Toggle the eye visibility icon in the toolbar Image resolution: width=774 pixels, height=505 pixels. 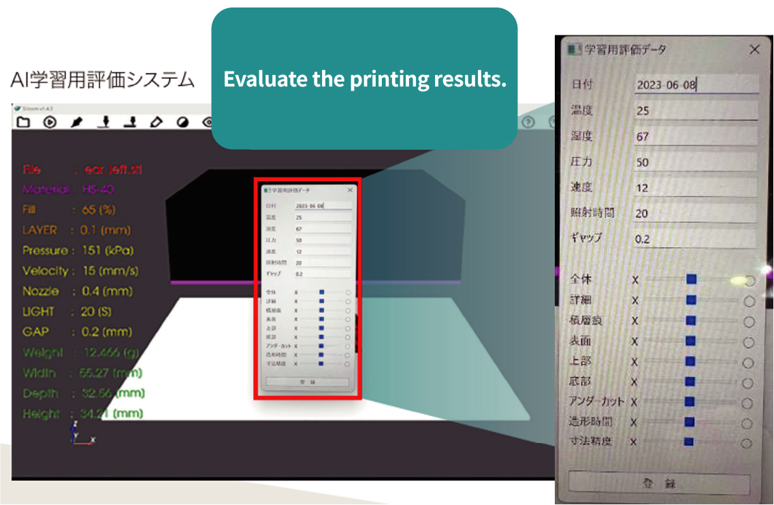click(x=207, y=123)
